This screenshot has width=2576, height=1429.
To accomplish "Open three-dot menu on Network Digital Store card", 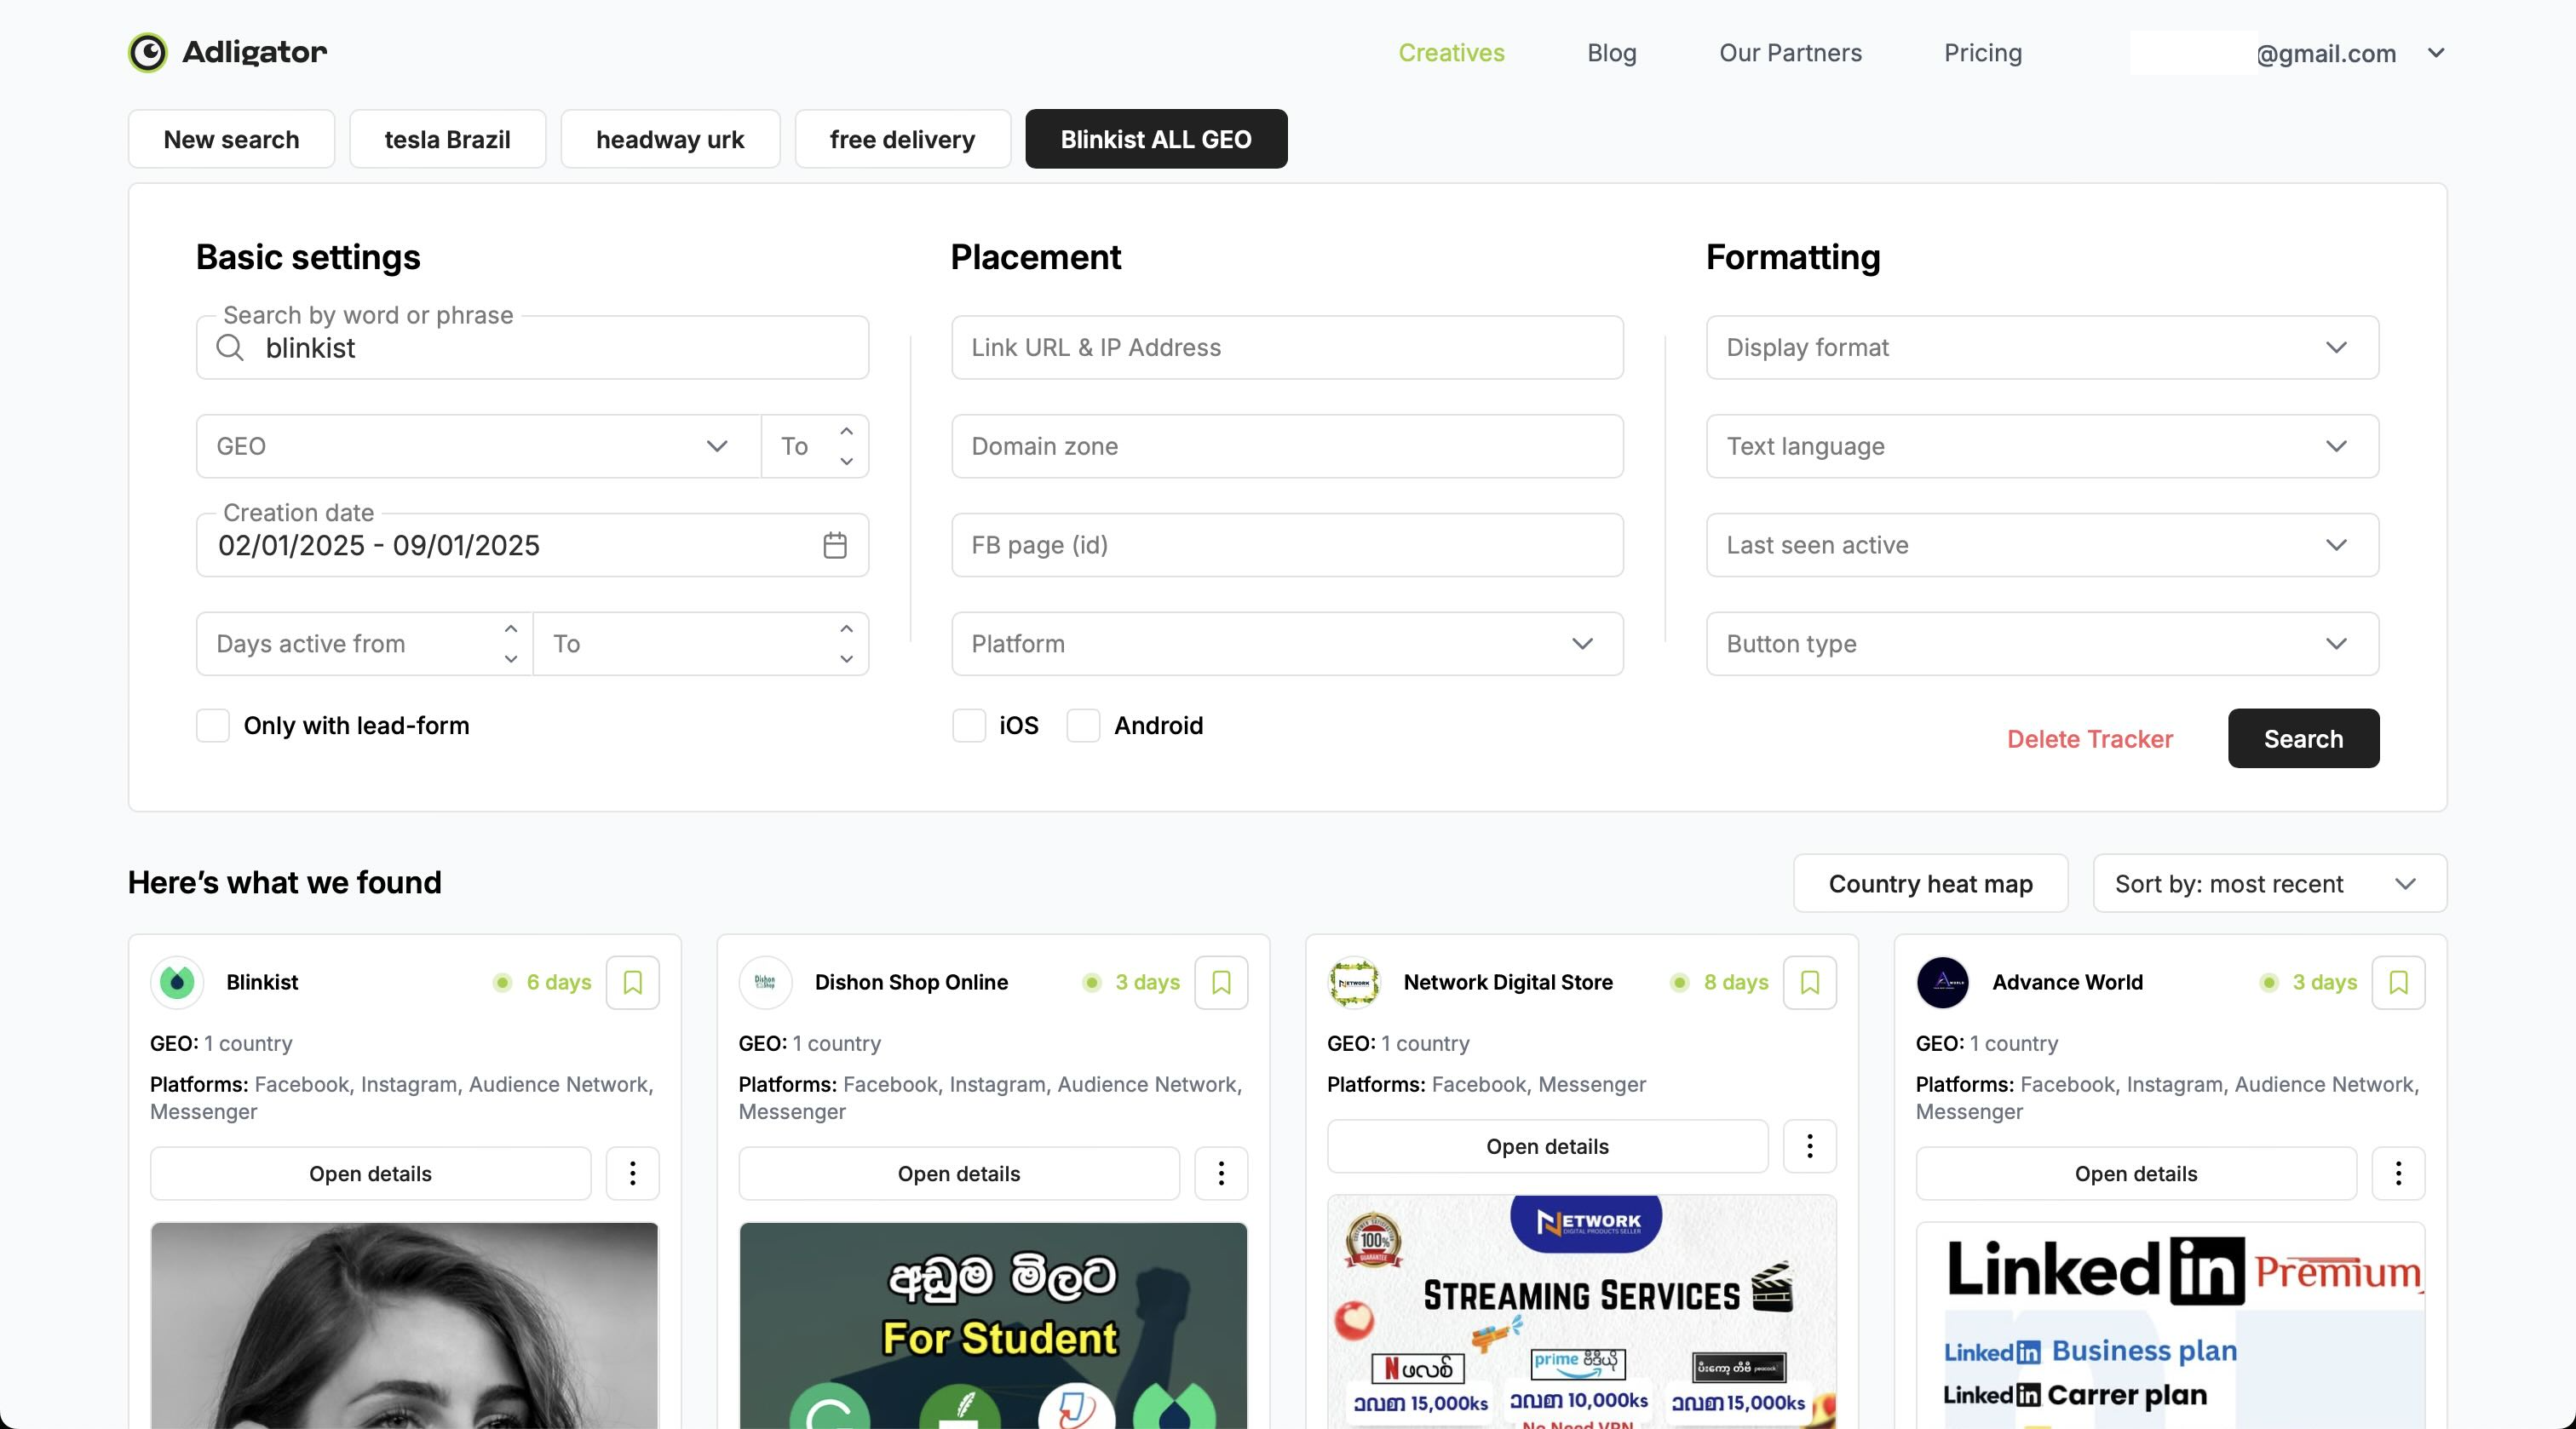I will (x=1809, y=1146).
